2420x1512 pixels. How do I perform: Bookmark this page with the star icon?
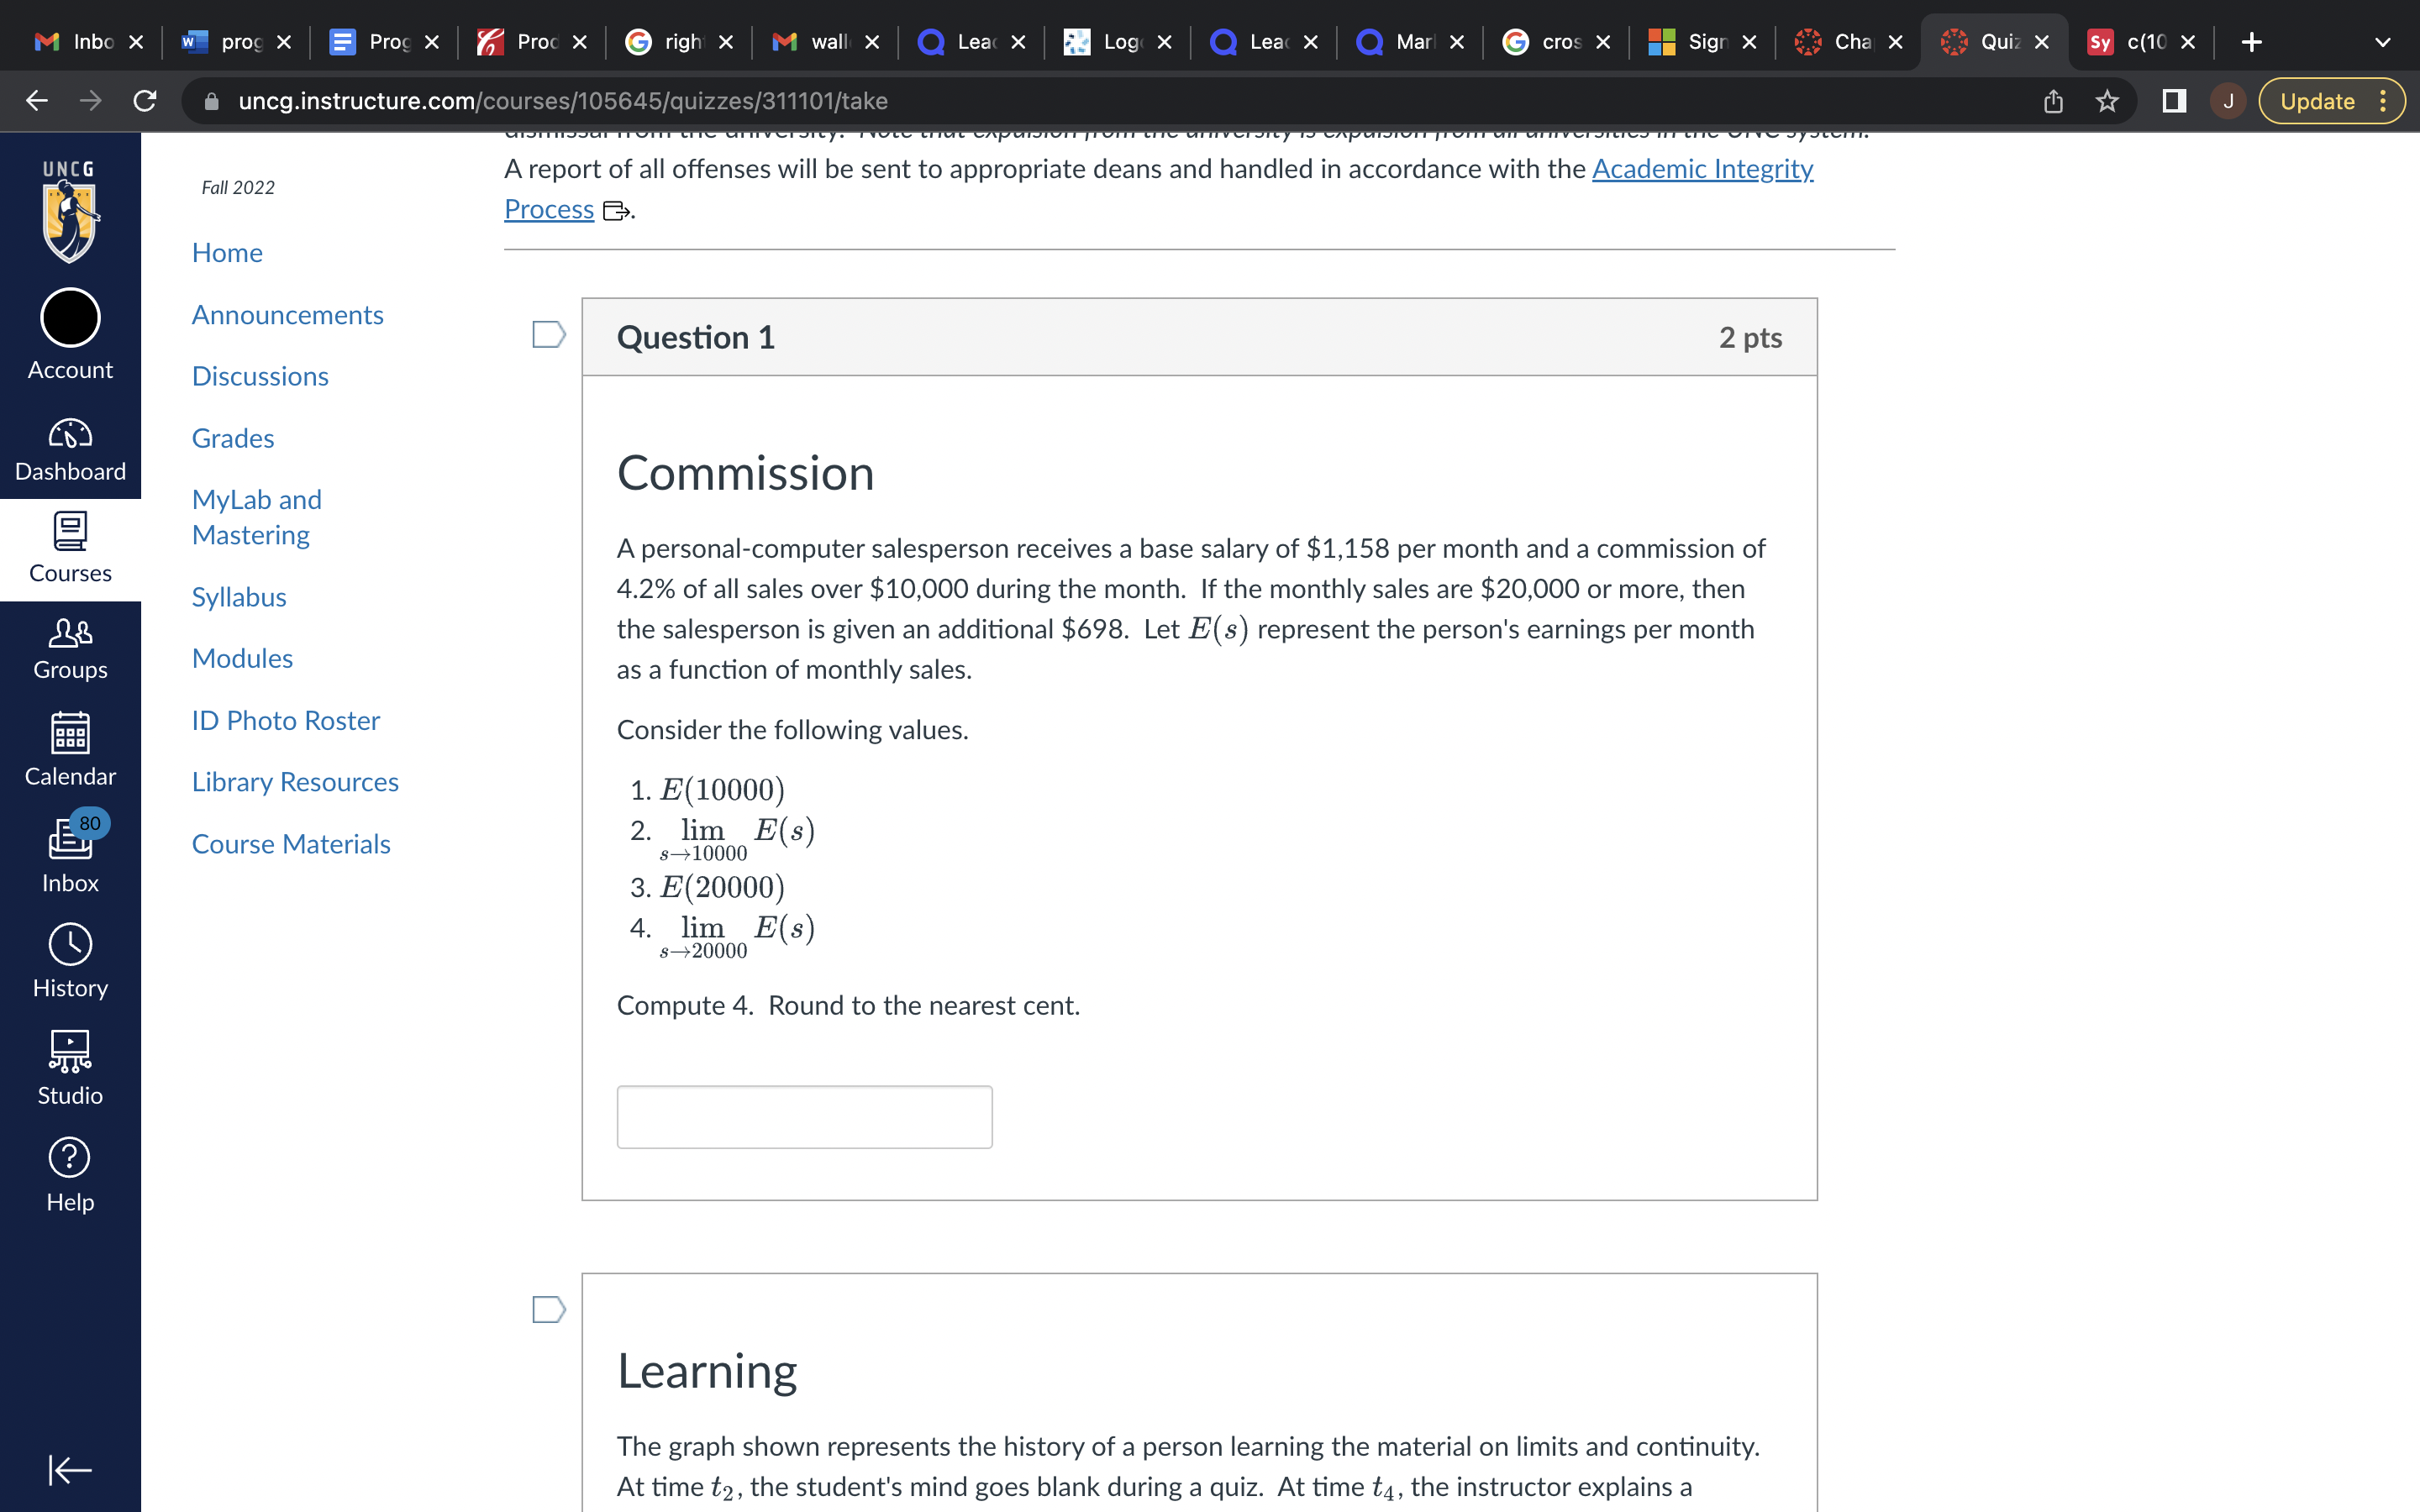[x=2106, y=100]
